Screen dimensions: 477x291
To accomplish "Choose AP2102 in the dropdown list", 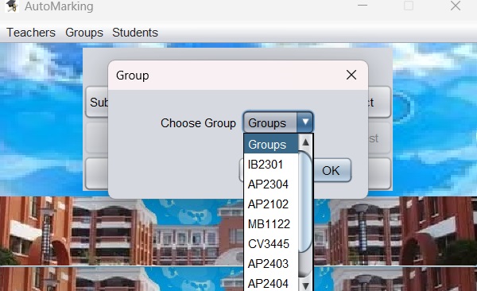I will [x=271, y=204].
